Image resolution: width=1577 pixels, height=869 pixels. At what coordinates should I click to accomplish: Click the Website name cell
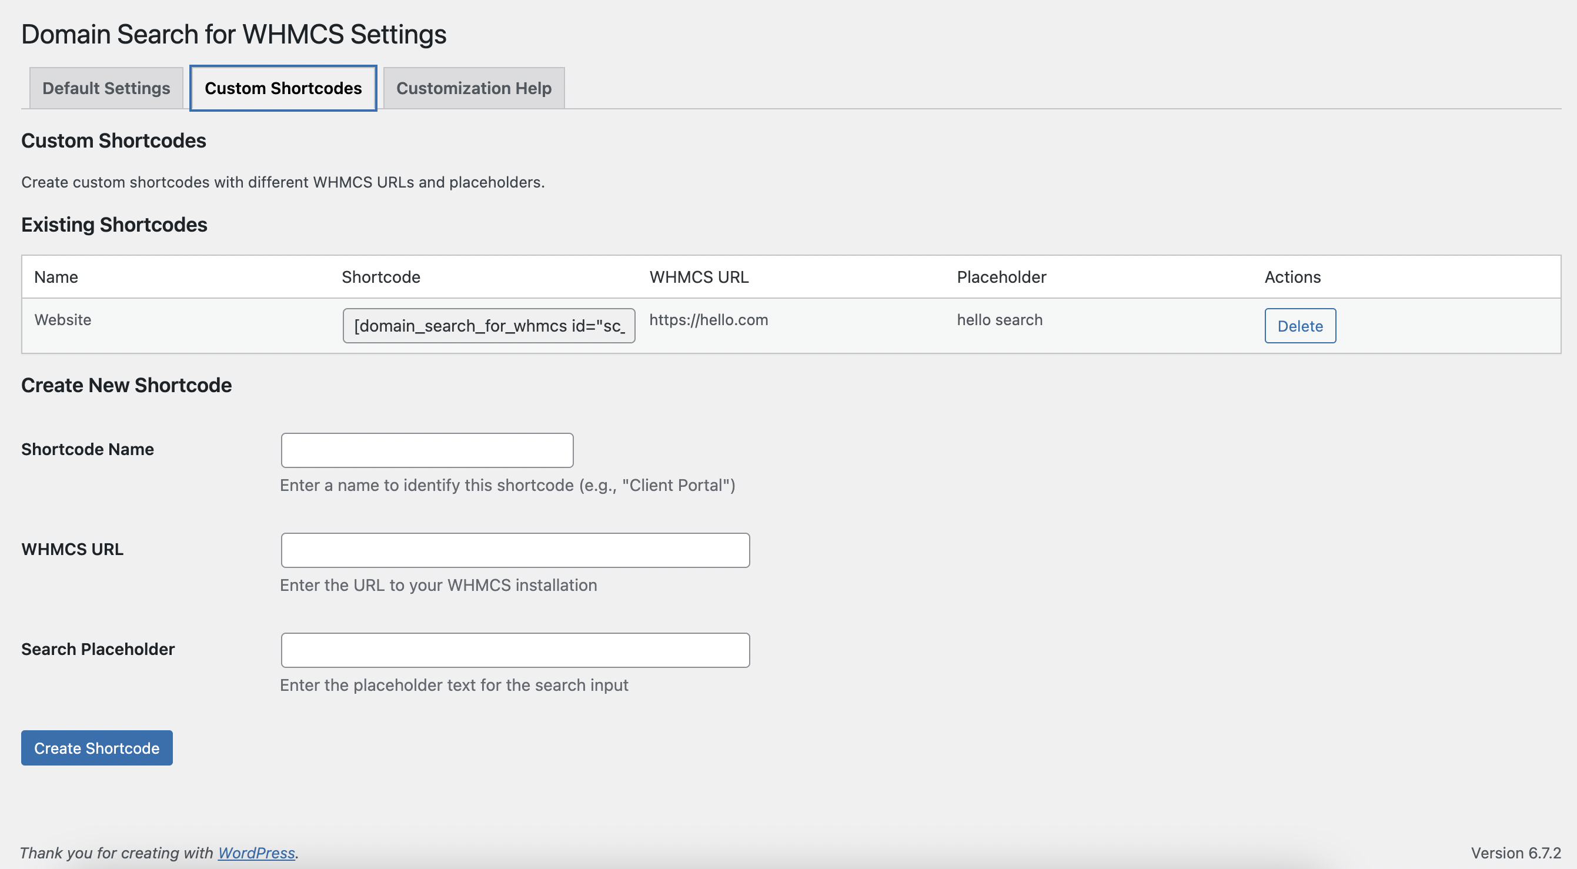click(62, 319)
